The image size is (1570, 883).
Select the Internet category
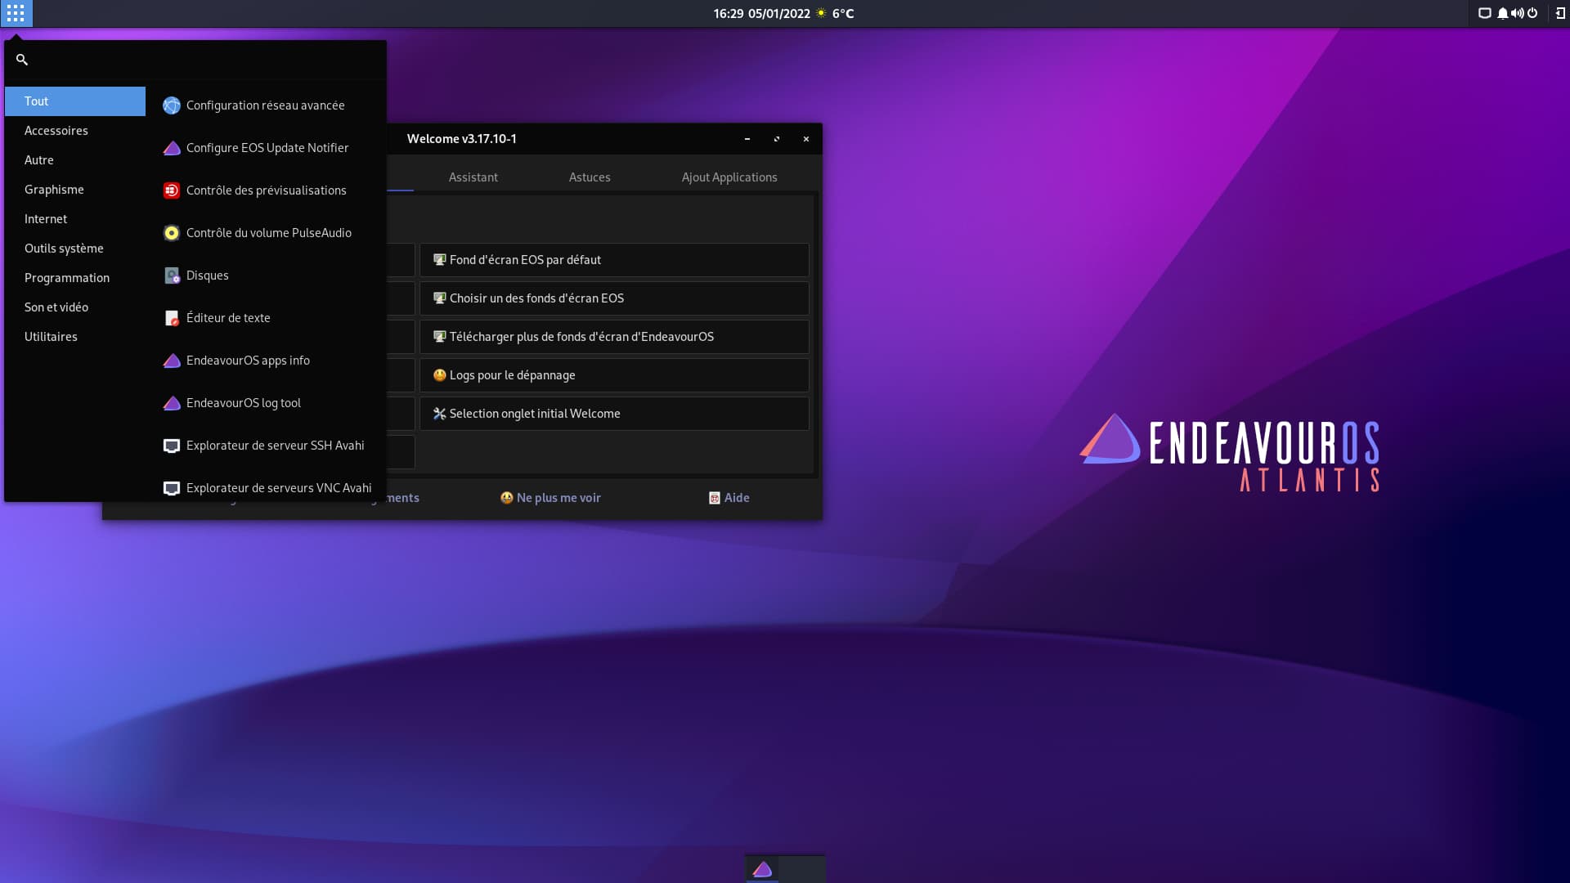75,219
